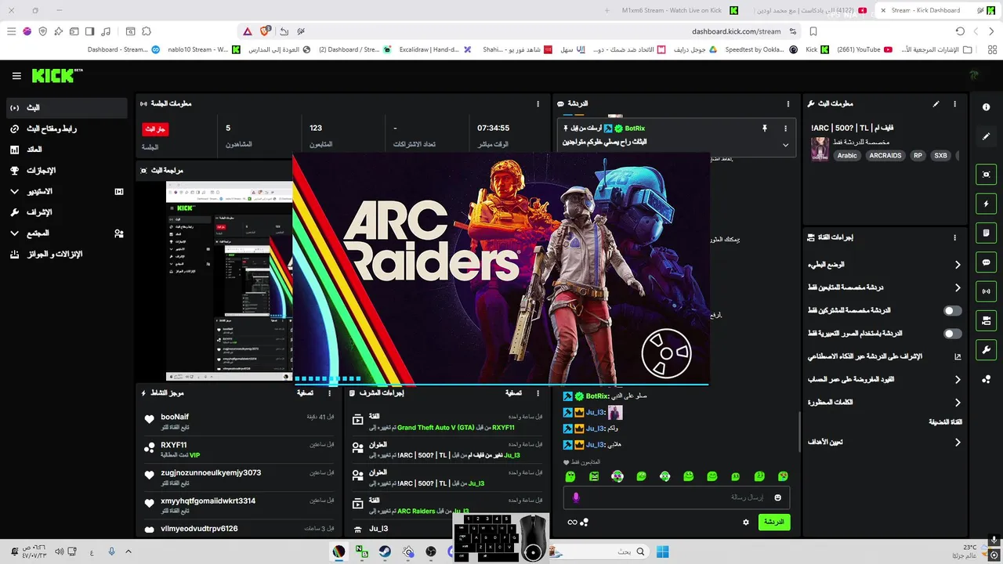Viewport: 1003px width, 564px height.
Task: Click the browser address bar URL
Action: click(x=736, y=31)
